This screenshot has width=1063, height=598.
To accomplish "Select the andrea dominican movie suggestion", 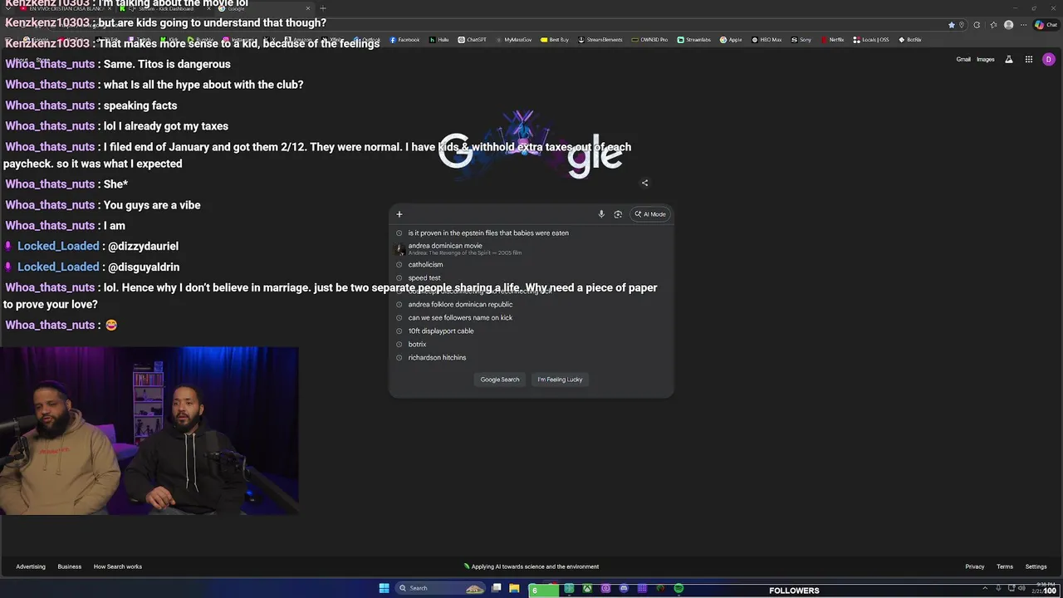I will (x=531, y=248).
